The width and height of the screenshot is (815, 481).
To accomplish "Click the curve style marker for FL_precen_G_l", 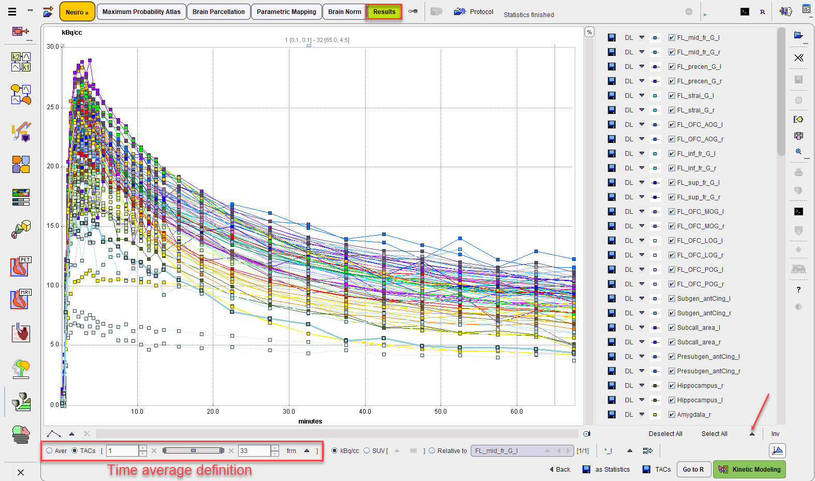I will 655,66.
